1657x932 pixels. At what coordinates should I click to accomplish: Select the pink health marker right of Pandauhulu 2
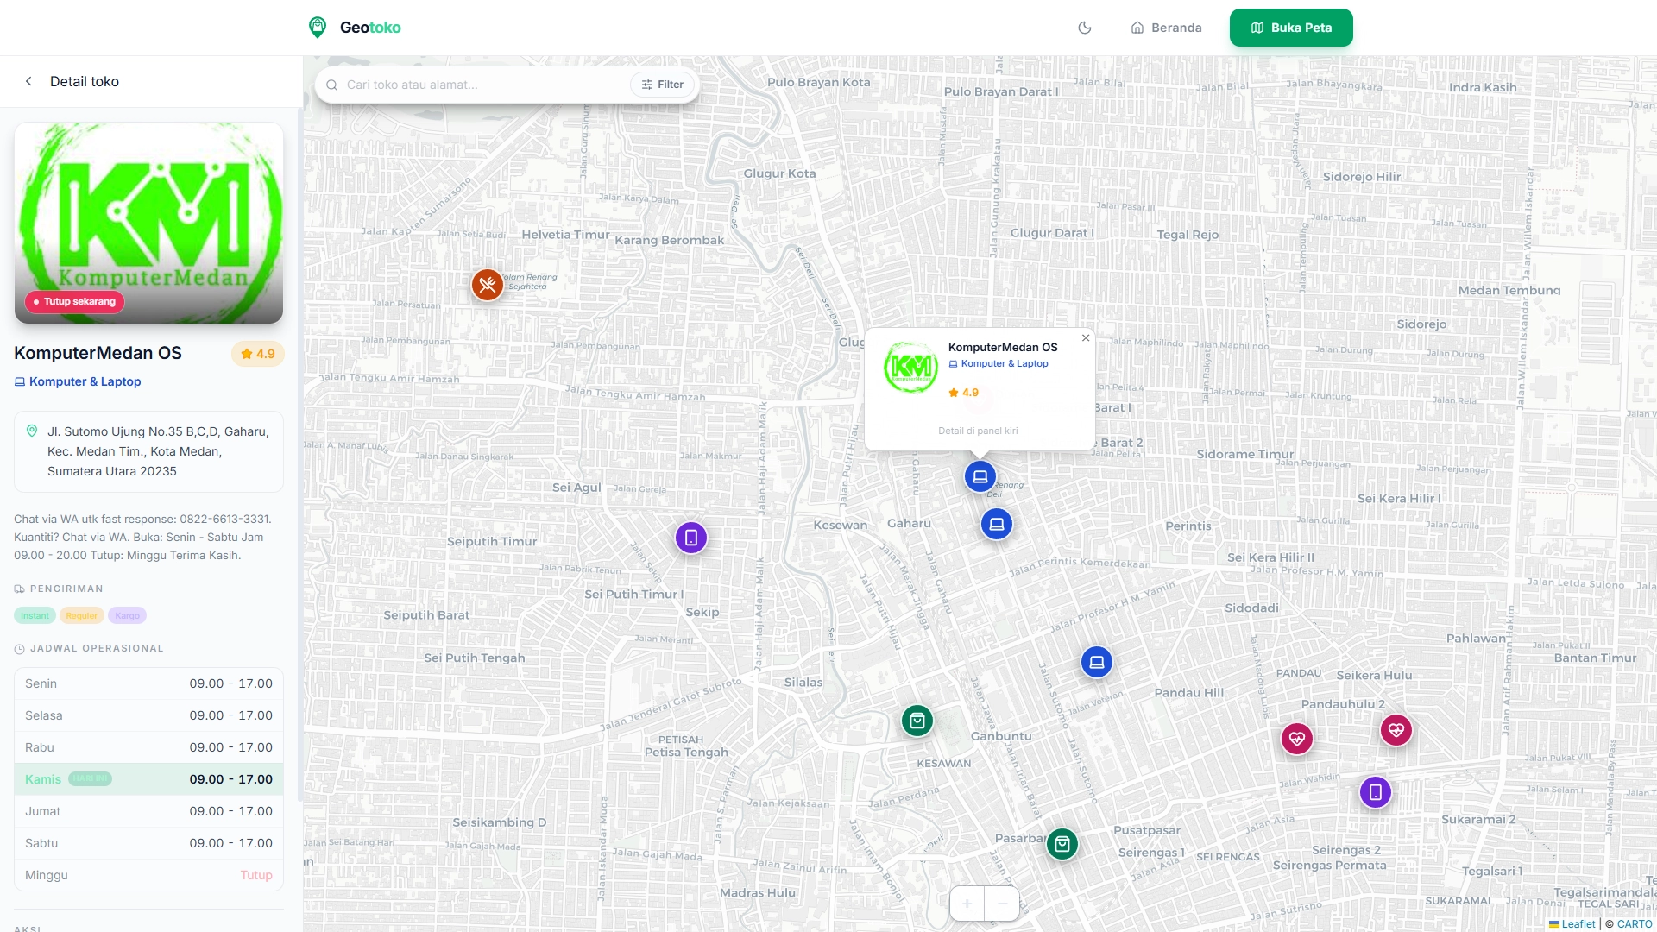click(1396, 730)
